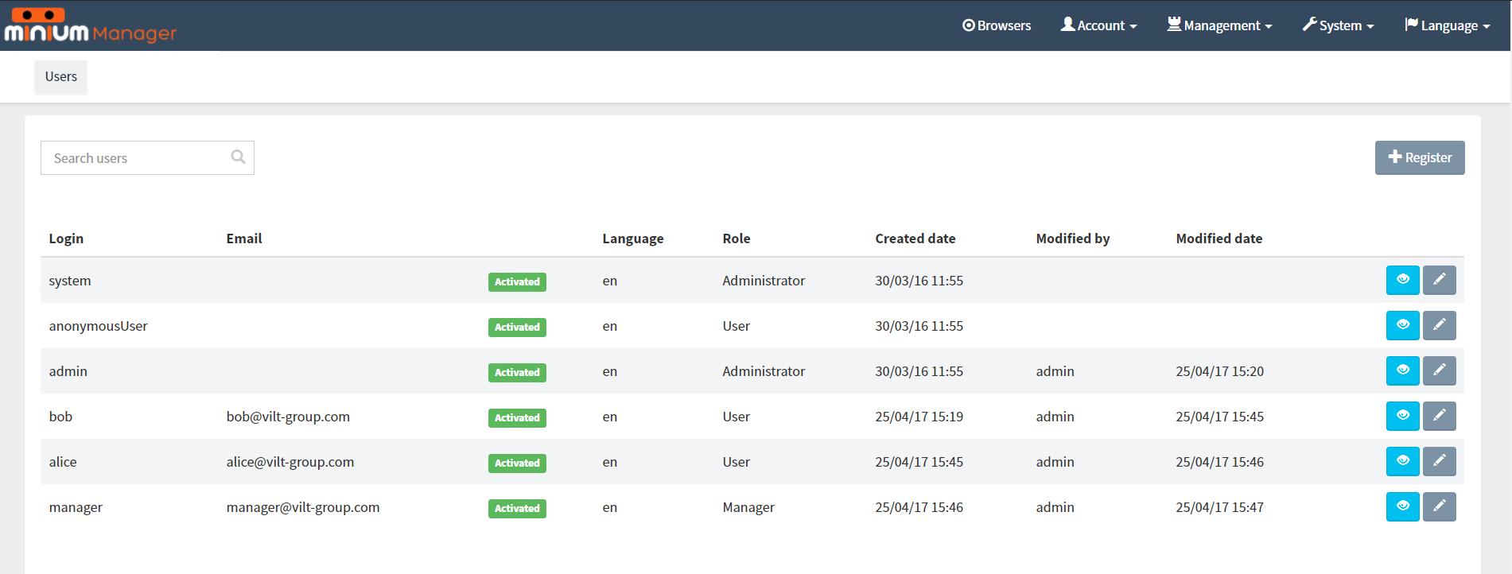Click the Manager role cell
1512x574 pixels.
(748, 507)
